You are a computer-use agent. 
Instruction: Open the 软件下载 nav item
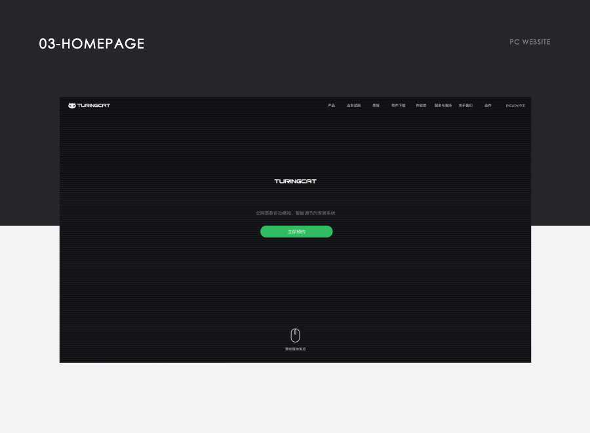[399, 106]
